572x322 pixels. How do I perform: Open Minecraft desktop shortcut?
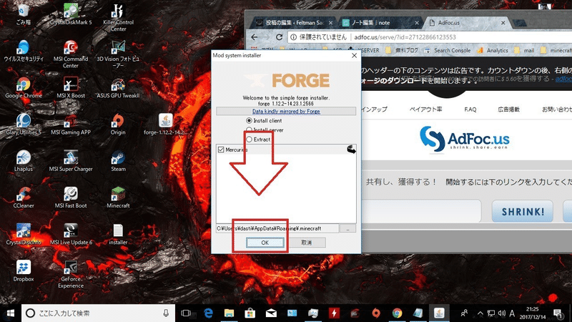tap(118, 197)
